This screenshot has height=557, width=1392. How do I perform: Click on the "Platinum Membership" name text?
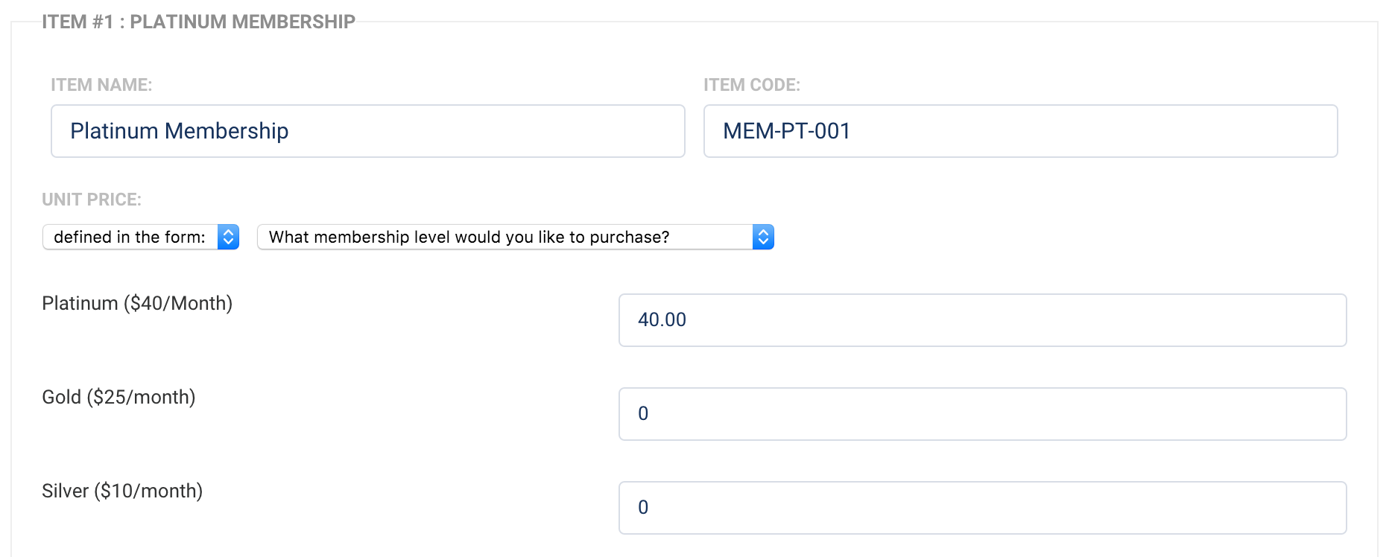179,131
